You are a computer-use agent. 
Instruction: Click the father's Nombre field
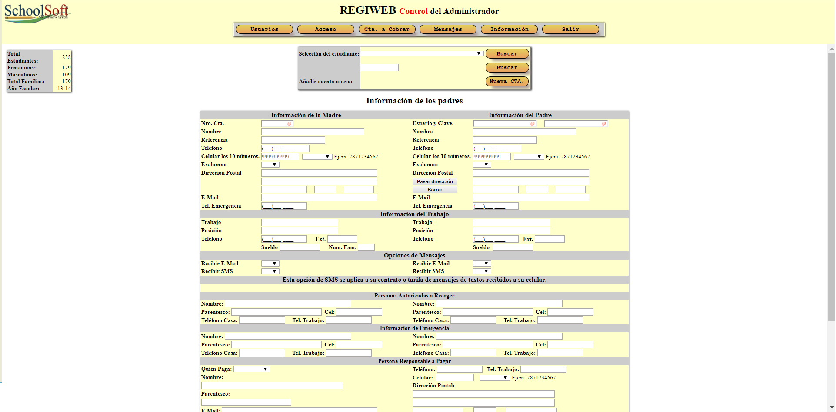pos(524,132)
